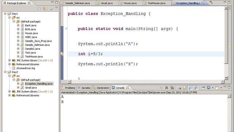Open a new Console view icon
Screen dimensions: 234x132
[x=217, y=88]
